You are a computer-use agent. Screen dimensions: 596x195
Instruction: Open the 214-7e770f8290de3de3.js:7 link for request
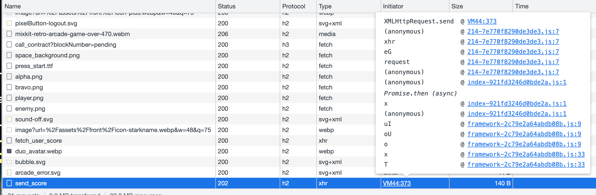coord(513,62)
